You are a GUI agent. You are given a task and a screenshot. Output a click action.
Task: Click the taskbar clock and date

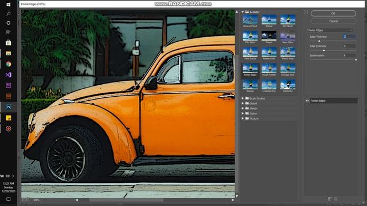point(9,187)
